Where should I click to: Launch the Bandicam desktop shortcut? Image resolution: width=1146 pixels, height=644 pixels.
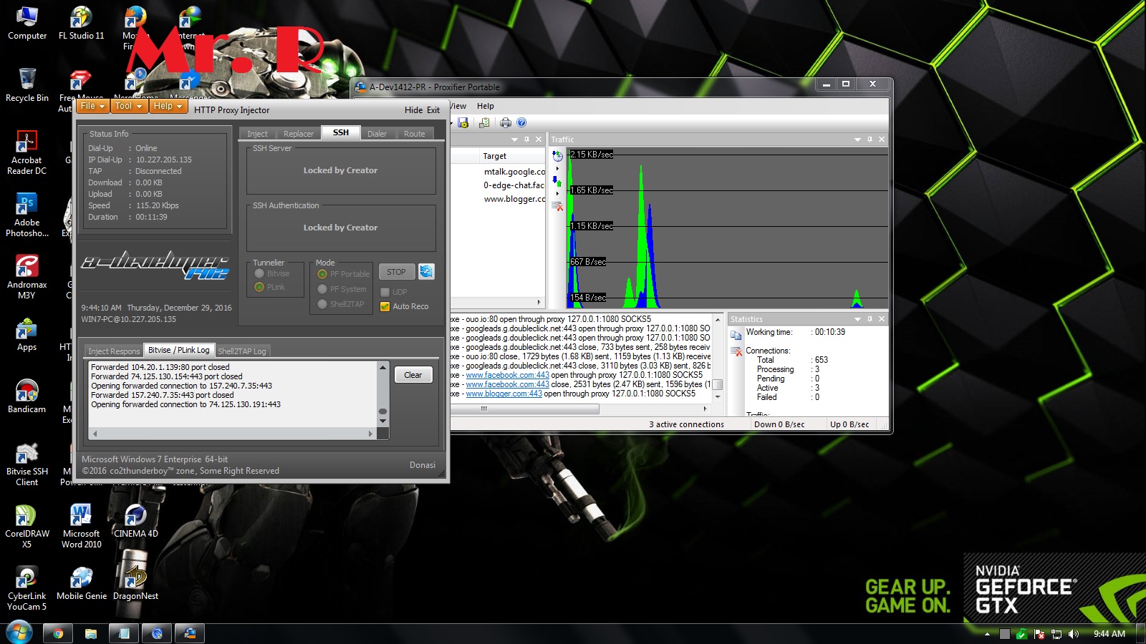coord(27,396)
